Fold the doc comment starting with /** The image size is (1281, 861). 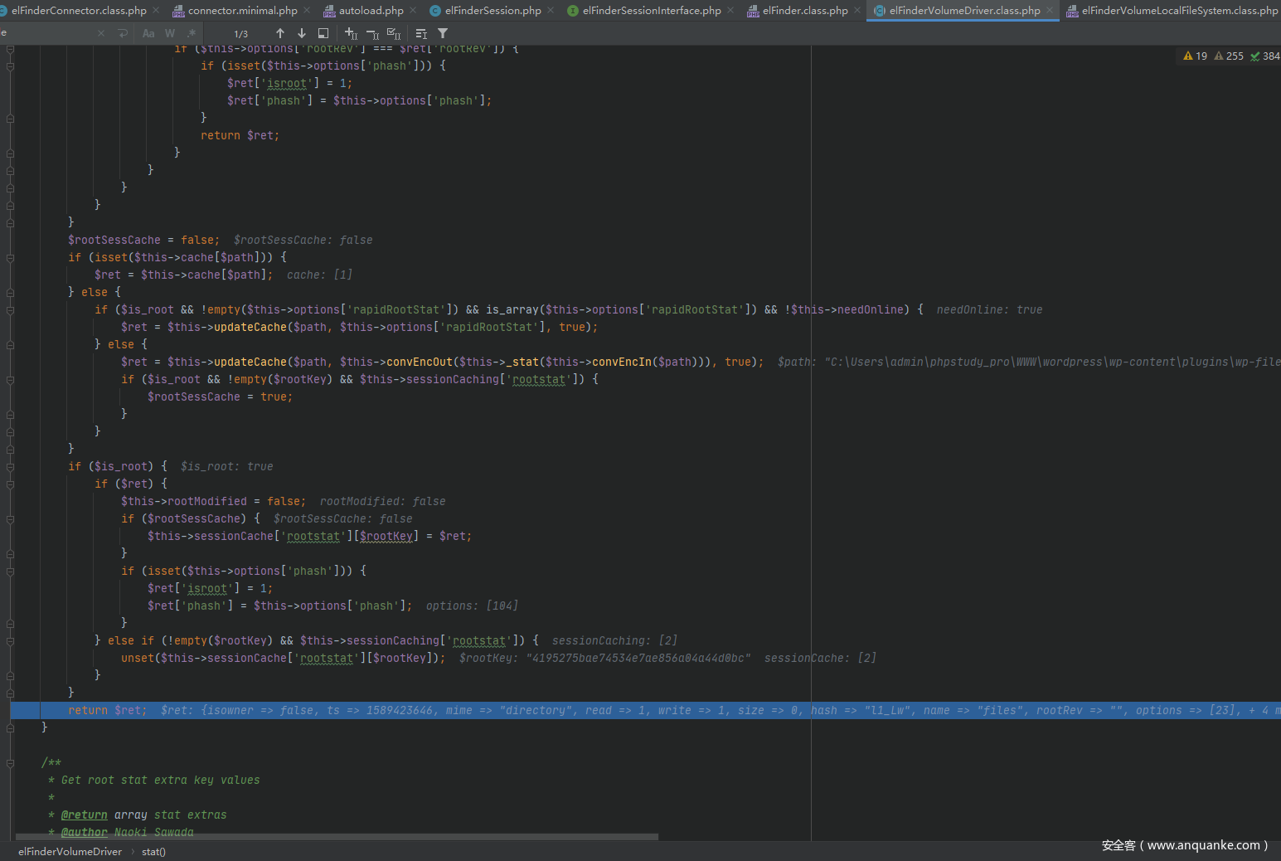pos(10,762)
